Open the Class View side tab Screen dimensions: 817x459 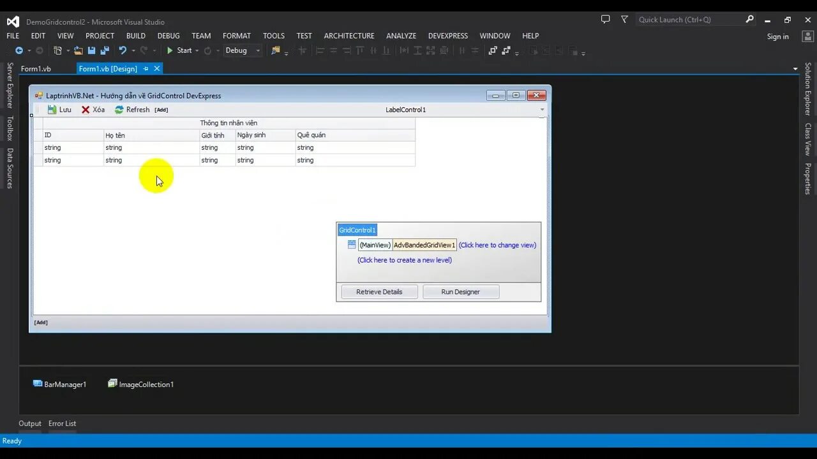[x=807, y=140]
